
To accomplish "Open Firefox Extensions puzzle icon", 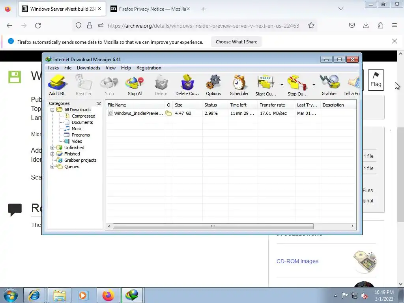I will coord(380,25).
